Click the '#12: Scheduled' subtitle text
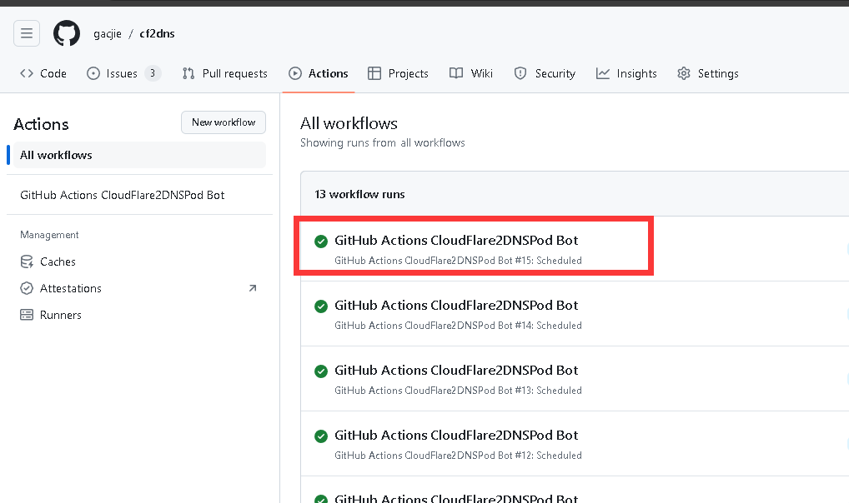The height and width of the screenshot is (503, 849). tap(549, 456)
